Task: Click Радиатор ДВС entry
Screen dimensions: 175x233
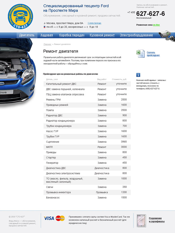Action: click(x=87, y=116)
